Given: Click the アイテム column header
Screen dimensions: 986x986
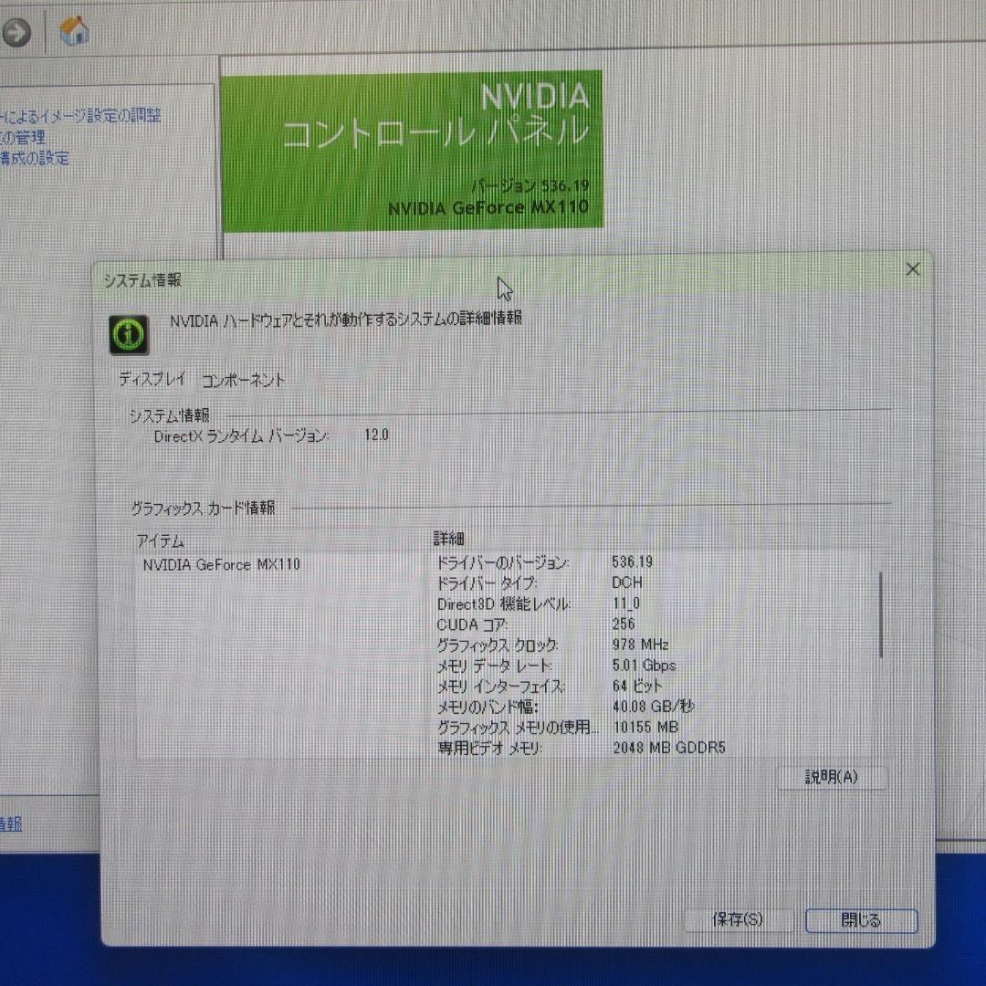Looking at the screenshot, I should [x=161, y=540].
